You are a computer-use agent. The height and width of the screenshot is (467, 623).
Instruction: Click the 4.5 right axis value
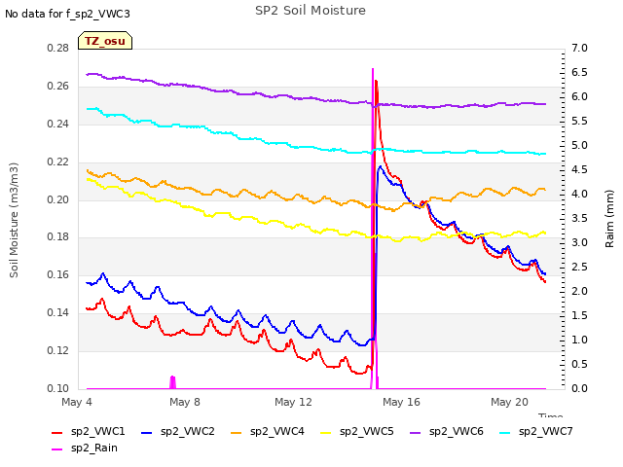coord(580,170)
